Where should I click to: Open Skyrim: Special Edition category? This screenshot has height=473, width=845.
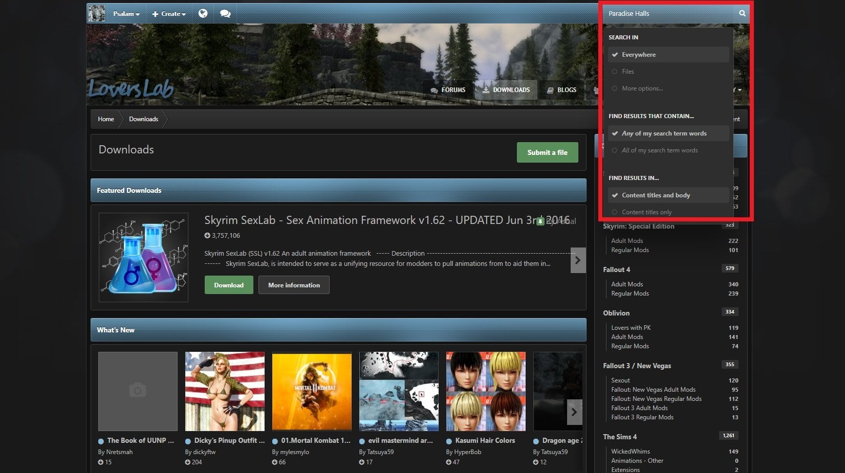(639, 227)
